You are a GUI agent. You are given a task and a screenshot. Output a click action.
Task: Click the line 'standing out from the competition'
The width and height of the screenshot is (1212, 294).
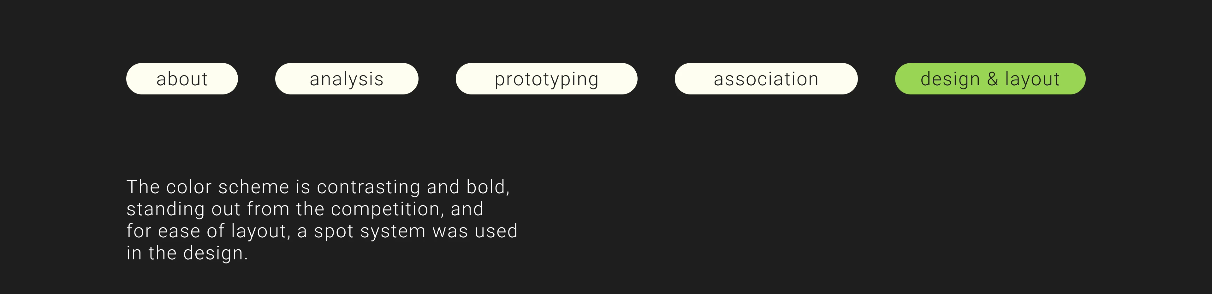point(305,209)
